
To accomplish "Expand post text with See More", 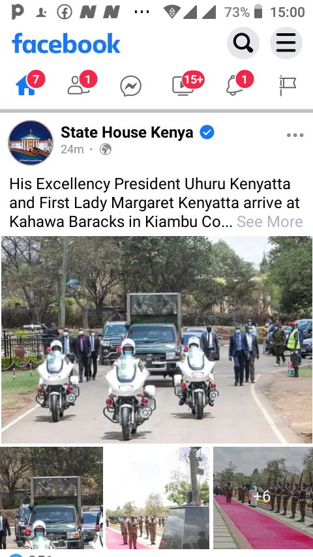I will pos(270,222).
